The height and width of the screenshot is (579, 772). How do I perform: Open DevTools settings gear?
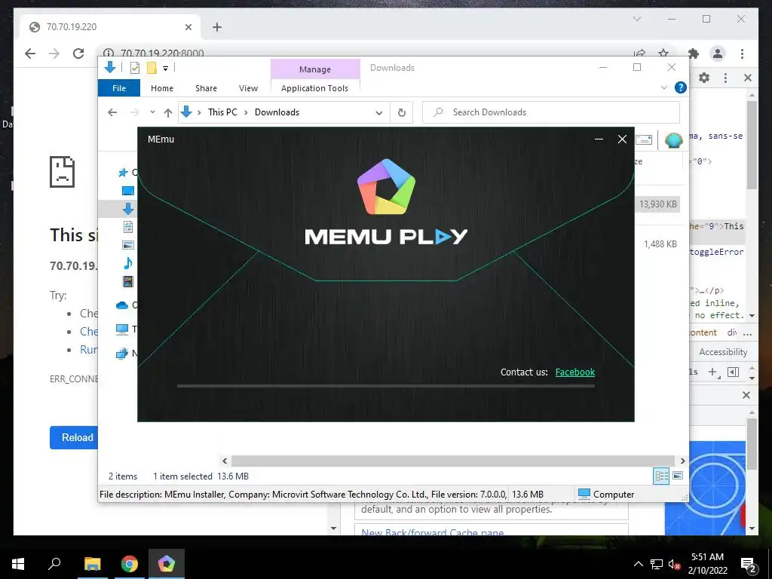click(705, 78)
